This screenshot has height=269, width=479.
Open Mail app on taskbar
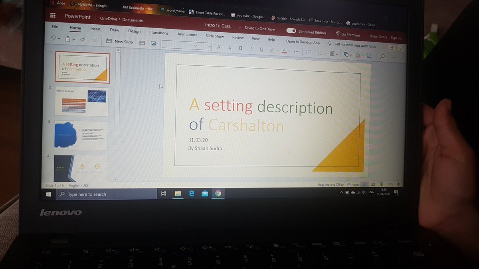(205, 194)
